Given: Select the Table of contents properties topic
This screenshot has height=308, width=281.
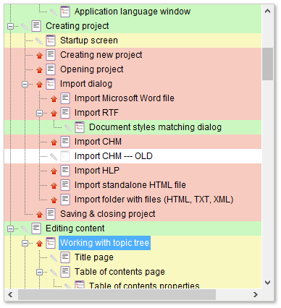Looking at the screenshot, I should pyautogui.click(x=144, y=286).
